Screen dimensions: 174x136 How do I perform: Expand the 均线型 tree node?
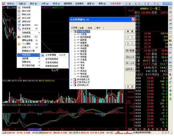click(x=75, y=48)
